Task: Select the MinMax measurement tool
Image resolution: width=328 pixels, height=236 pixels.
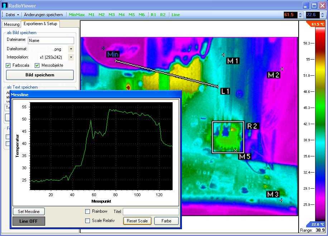Action: 77,15
